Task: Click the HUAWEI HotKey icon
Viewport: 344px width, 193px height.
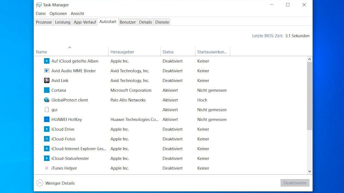Action: coord(47,119)
